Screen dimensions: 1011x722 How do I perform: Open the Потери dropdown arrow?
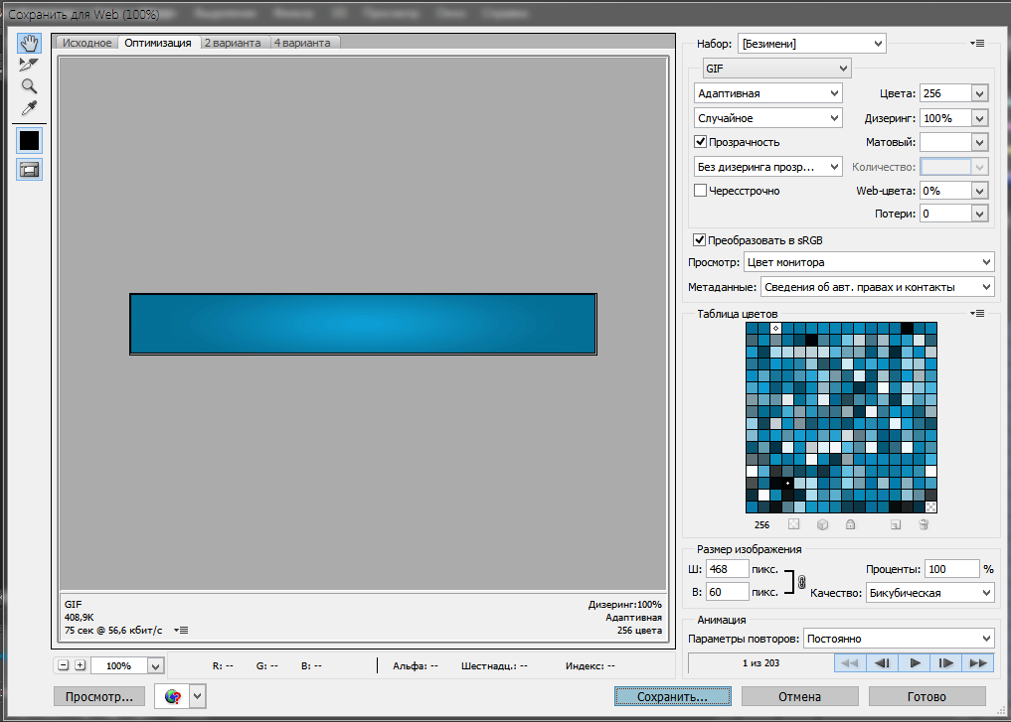pos(979,214)
